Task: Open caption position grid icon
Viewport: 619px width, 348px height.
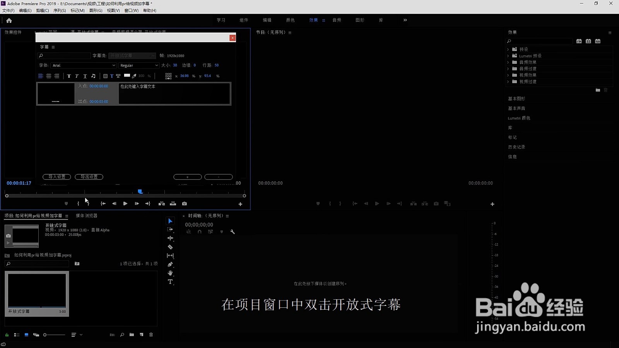Action: tap(168, 76)
